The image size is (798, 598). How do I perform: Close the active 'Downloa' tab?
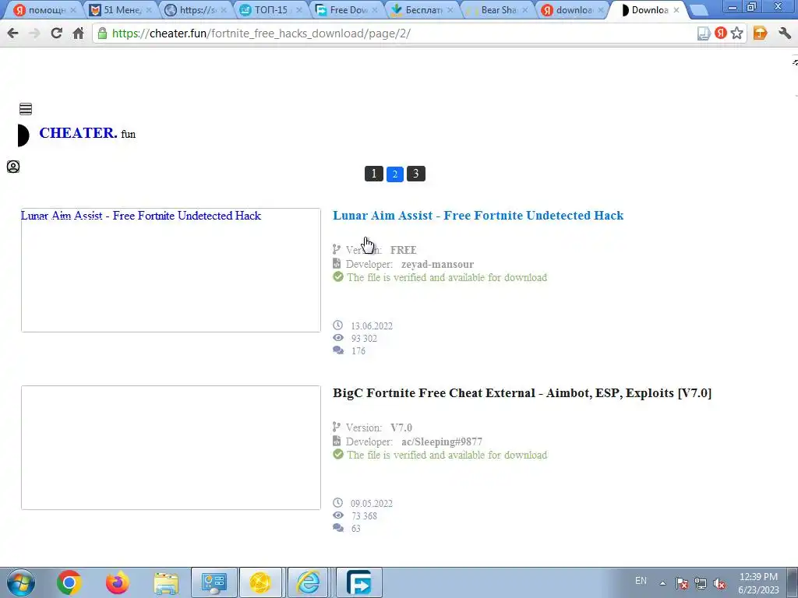pos(676,9)
